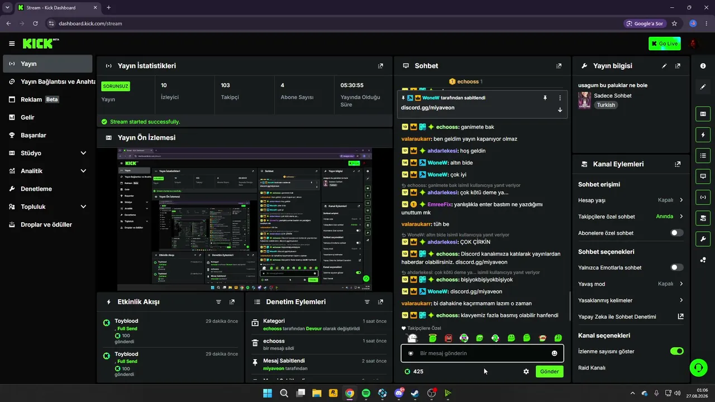Disable İzlenme sayısını göster switch
This screenshot has height=402, width=715.
676,351
